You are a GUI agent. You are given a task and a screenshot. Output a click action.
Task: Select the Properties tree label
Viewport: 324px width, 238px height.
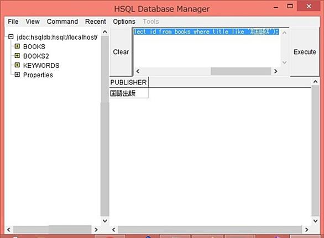(x=38, y=75)
